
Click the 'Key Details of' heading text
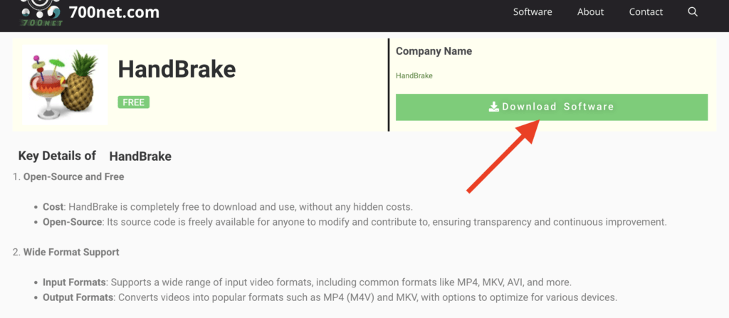pyautogui.click(x=57, y=156)
